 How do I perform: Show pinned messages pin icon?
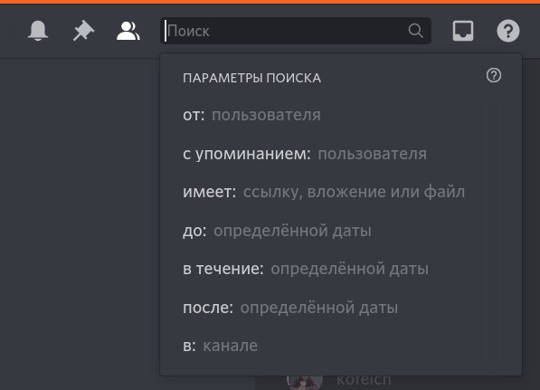click(x=83, y=31)
